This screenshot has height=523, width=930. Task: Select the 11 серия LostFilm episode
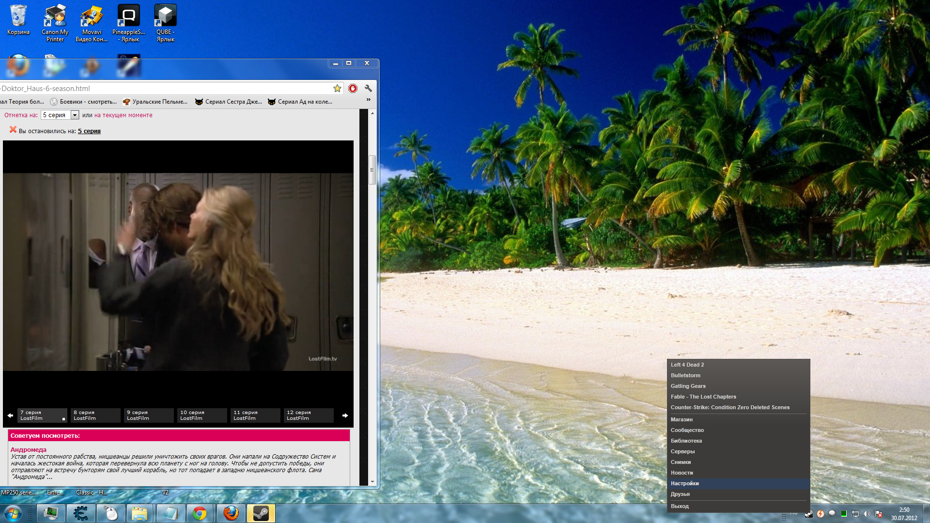[x=256, y=415]
